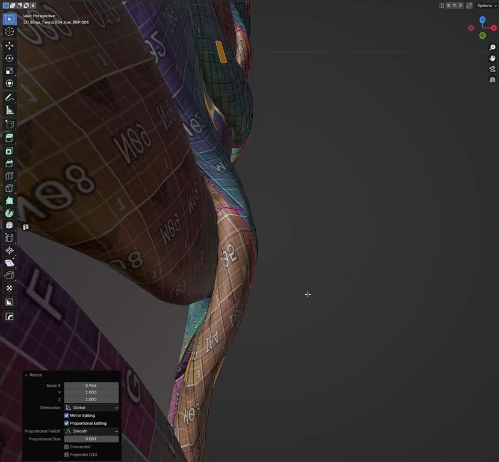Click the faded red negative X gizmo circle

pyautogui.click(x=471, y=28)
